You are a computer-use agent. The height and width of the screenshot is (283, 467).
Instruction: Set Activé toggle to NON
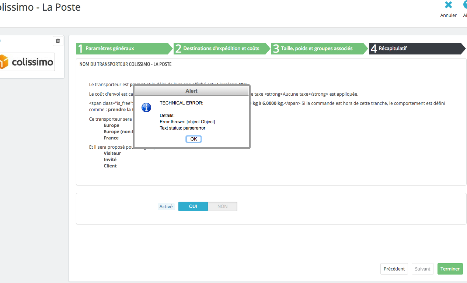223,206
